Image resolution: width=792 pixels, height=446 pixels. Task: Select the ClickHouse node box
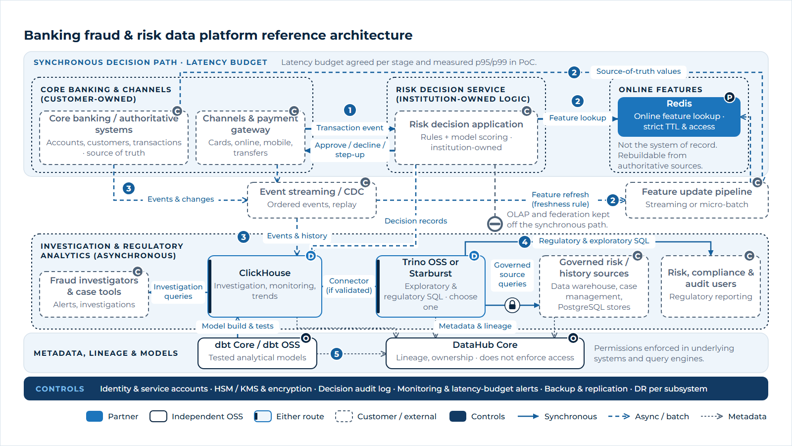[x=265, y=286]
